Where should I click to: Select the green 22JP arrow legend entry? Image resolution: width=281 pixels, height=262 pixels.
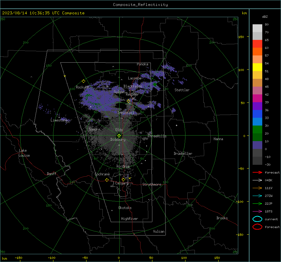(257, 203)
